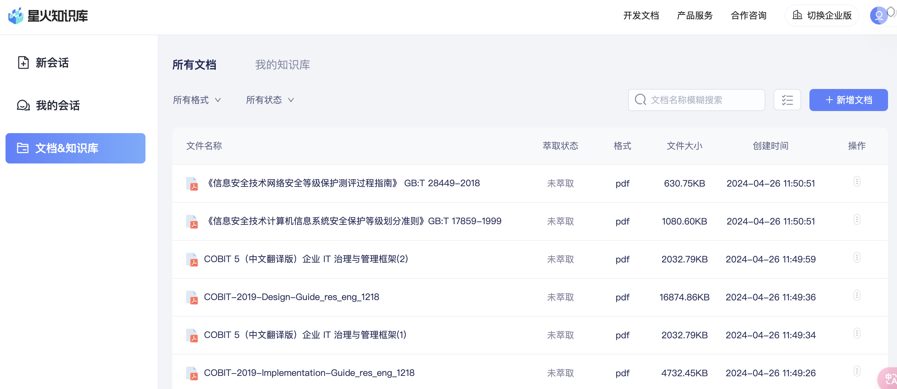Open more actions for GB:T 28449-2018 row

857,181
